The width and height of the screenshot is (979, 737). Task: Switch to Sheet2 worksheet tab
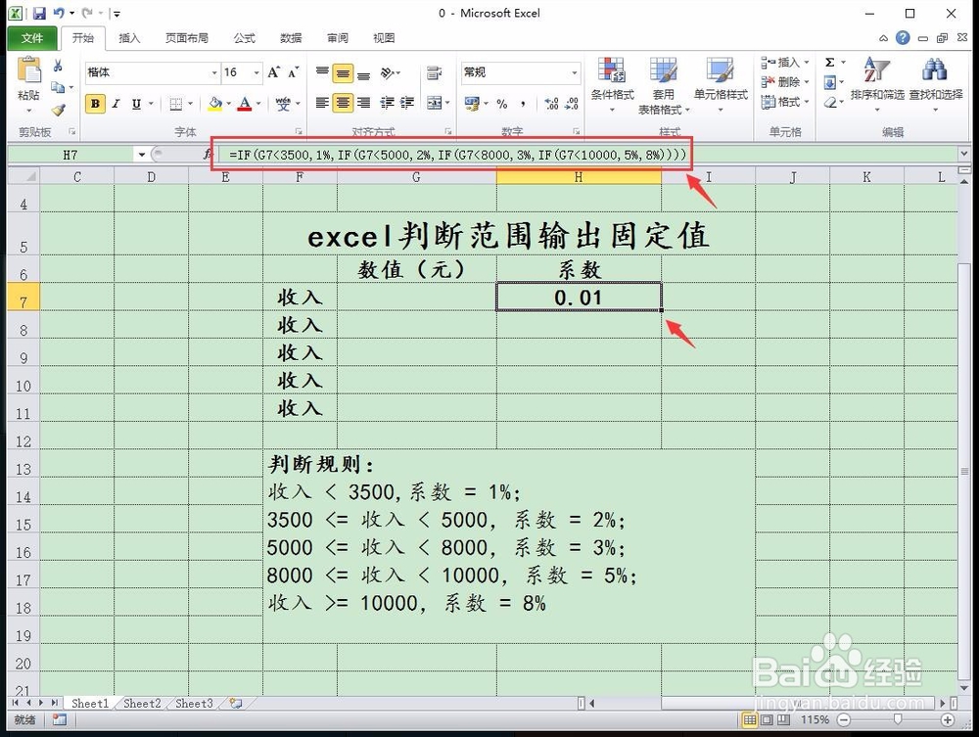click(x=142, y=704)
